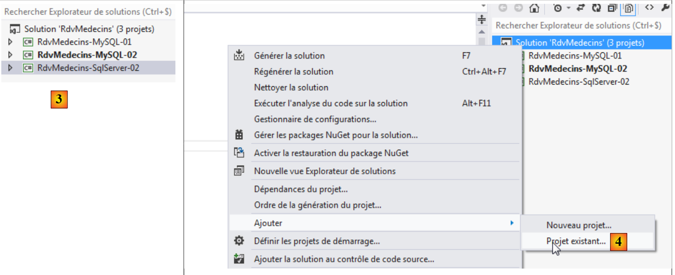
Task: Click 'Définir les projets de démarrage...'
Action: pos(317,241)
